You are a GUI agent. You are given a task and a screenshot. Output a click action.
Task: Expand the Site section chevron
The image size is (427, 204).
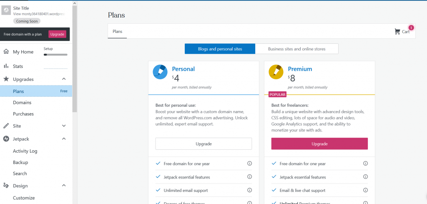point(64,126)
